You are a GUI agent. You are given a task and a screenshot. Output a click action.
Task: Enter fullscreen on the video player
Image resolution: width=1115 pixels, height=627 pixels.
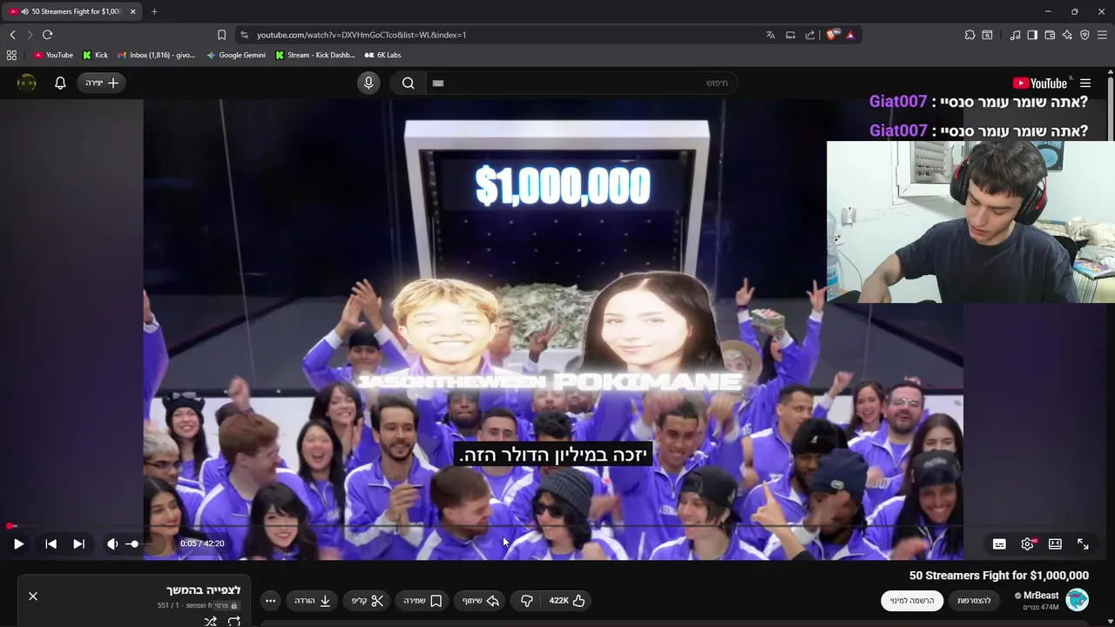tap(1083, 543)
